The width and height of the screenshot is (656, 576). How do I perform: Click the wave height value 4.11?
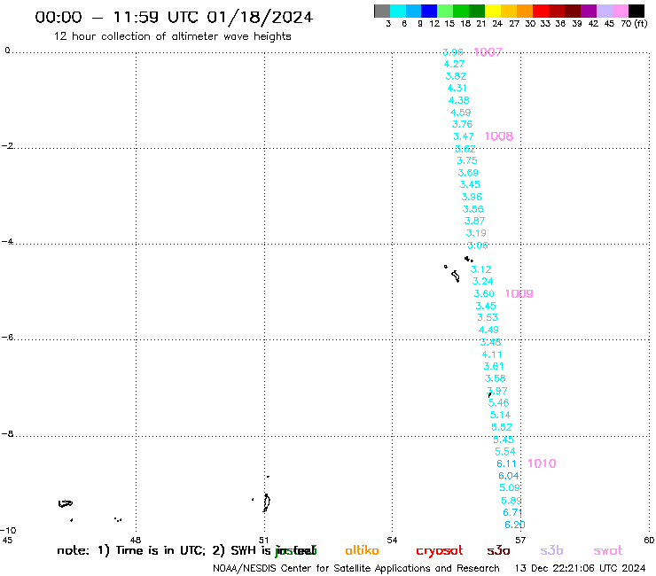tap(492, 354)
